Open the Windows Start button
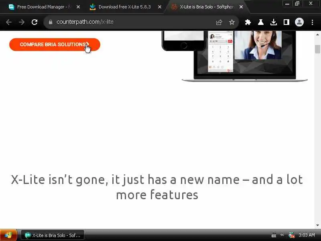The width and height of the screenshot is (321, 241). (8, 235)
